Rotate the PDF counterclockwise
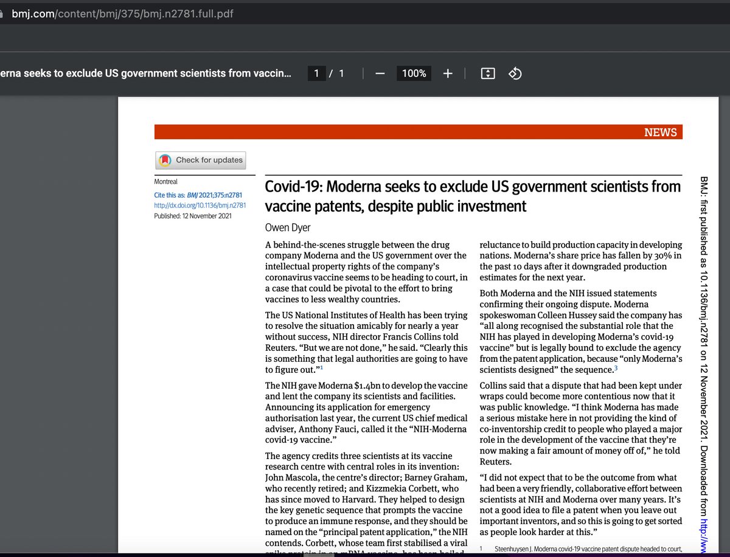 [x=515, y=74]
